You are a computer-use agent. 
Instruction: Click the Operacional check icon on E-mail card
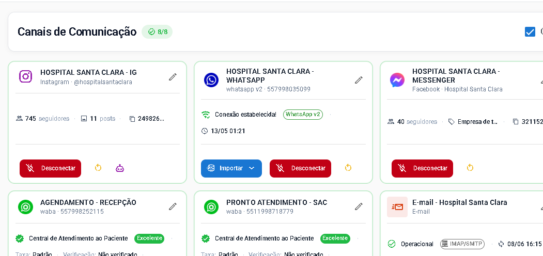(392, 244)
